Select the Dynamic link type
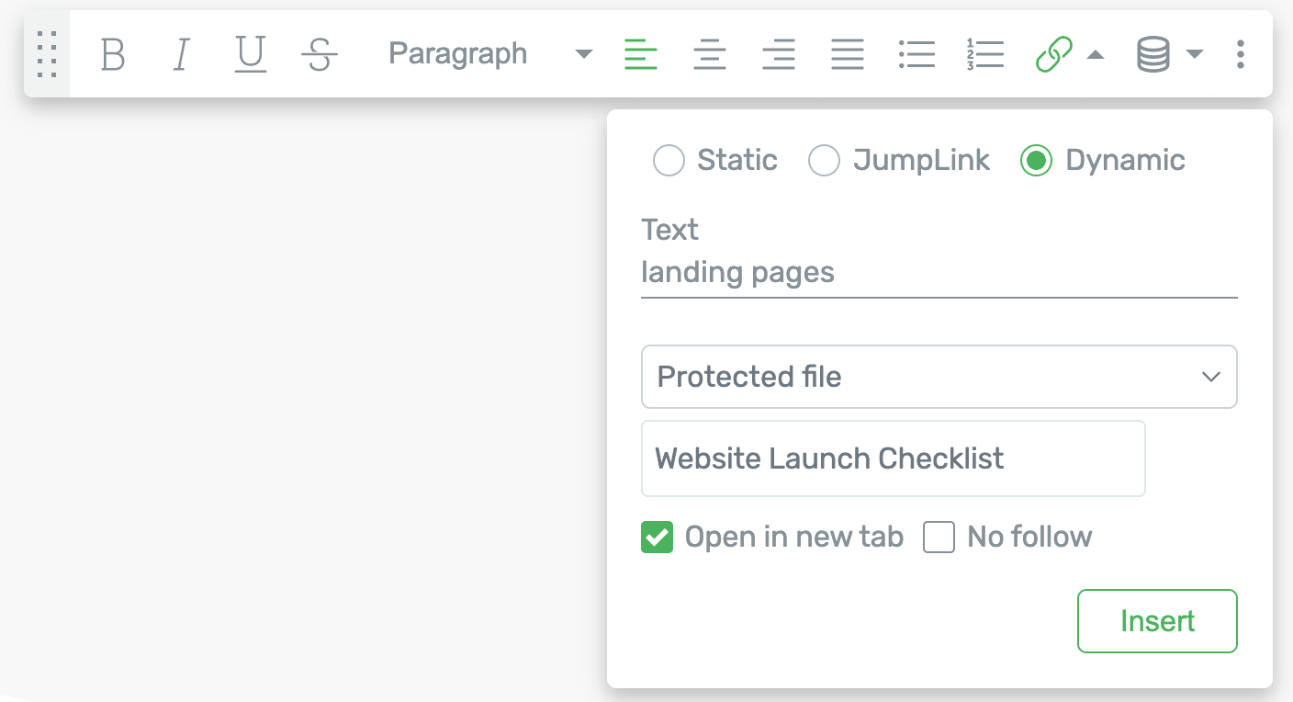Screen dimensions: 1293x702 coord(1037,160)
